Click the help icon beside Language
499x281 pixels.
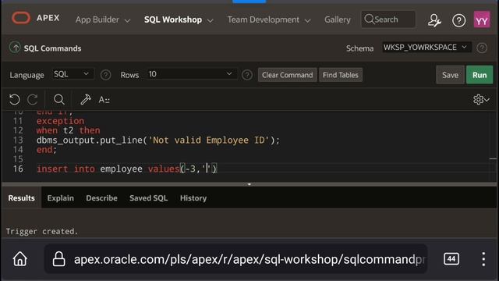(106, 75)
